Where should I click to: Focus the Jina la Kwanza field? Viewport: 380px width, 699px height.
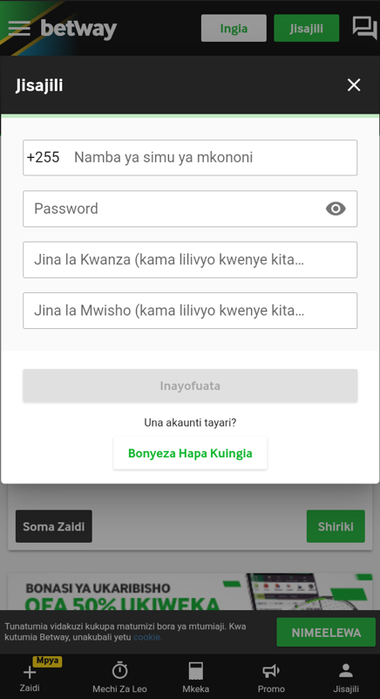[190, 259]
